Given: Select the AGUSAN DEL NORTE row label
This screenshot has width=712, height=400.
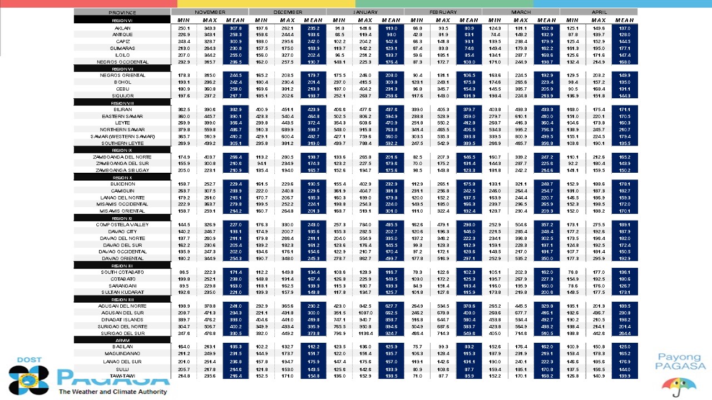Looking at the screenshot, I should pos(122,306).
